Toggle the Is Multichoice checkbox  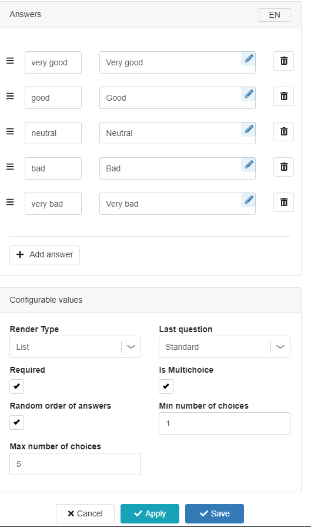tap(166, 386)
